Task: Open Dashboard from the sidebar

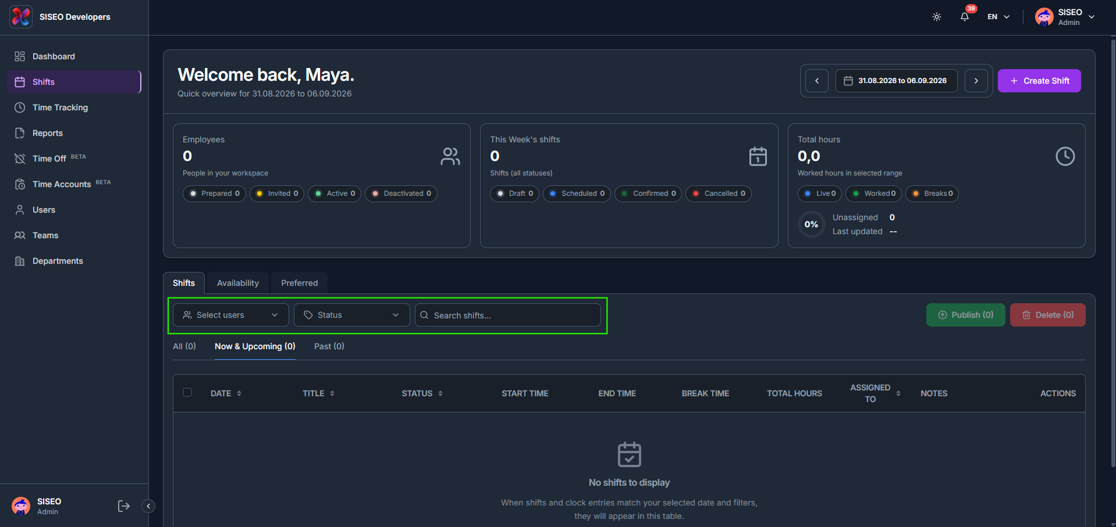Action: 74,56
